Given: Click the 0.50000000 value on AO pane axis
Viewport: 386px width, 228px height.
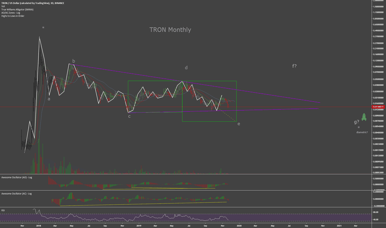Looking at the screenshot, I should [379, 179].
